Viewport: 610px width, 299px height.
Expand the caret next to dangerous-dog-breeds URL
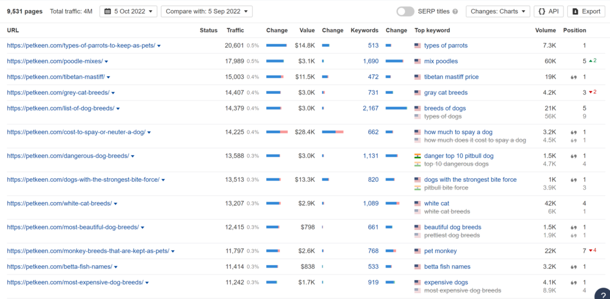pyautogui.click(x=133, y=156)
